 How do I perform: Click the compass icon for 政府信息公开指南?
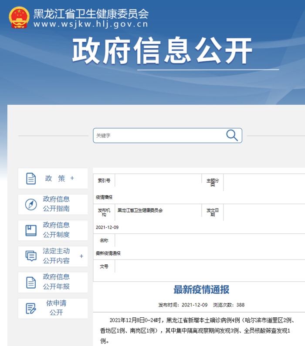[x=31, y=204]
